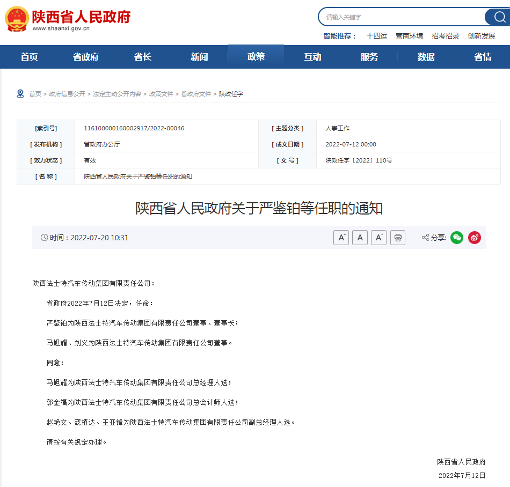Share the article via WeChat icon
This screenshot has height=487, width=510.
tap(456, 238)
